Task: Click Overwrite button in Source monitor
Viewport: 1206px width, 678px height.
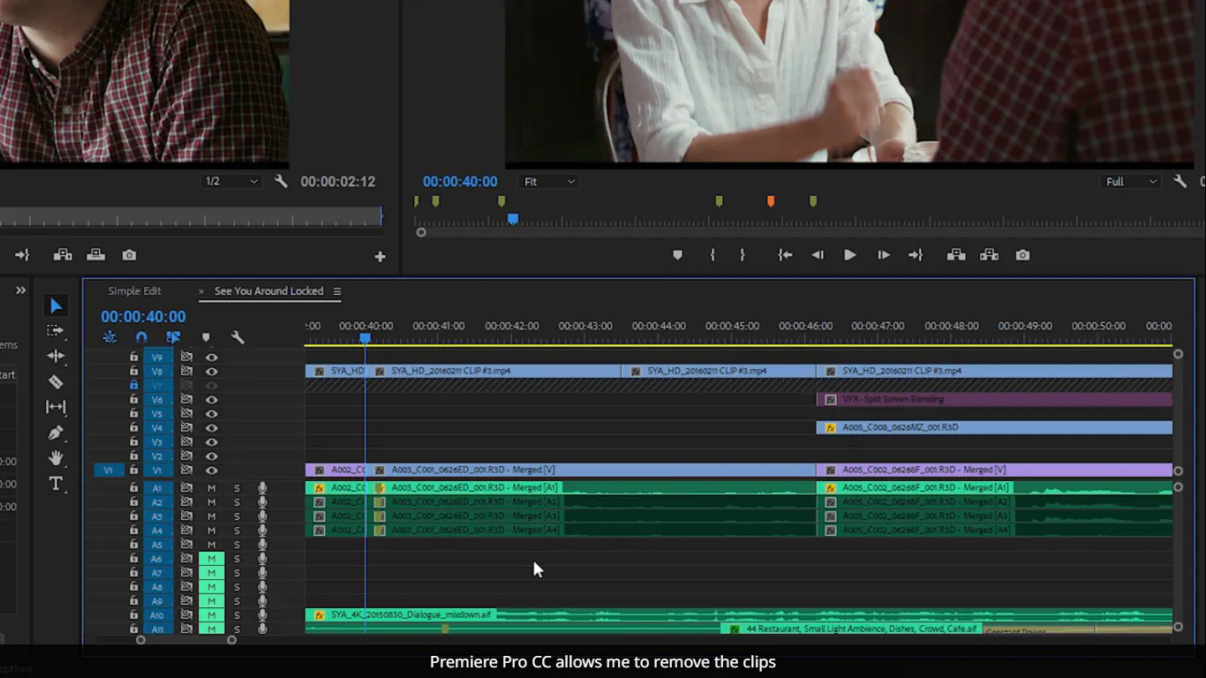Action: click(x=95, y=255)
